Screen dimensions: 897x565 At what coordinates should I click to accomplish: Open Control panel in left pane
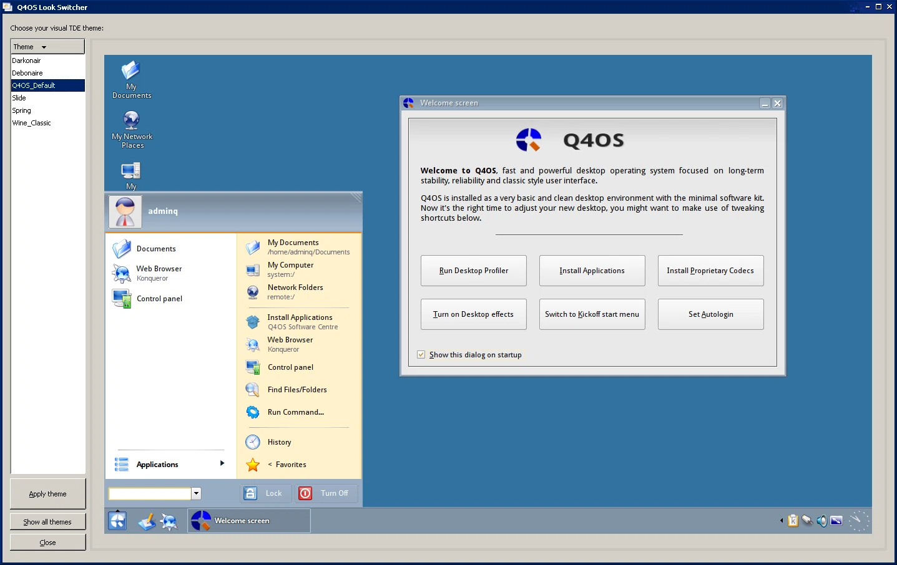(170, 299)
